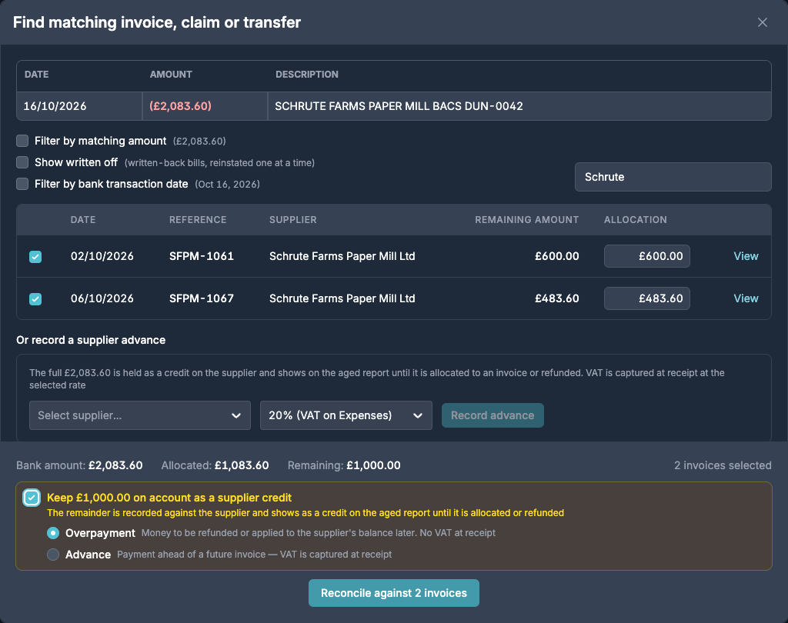
Task: Select the Advance radio option
Action: [53, 555]
